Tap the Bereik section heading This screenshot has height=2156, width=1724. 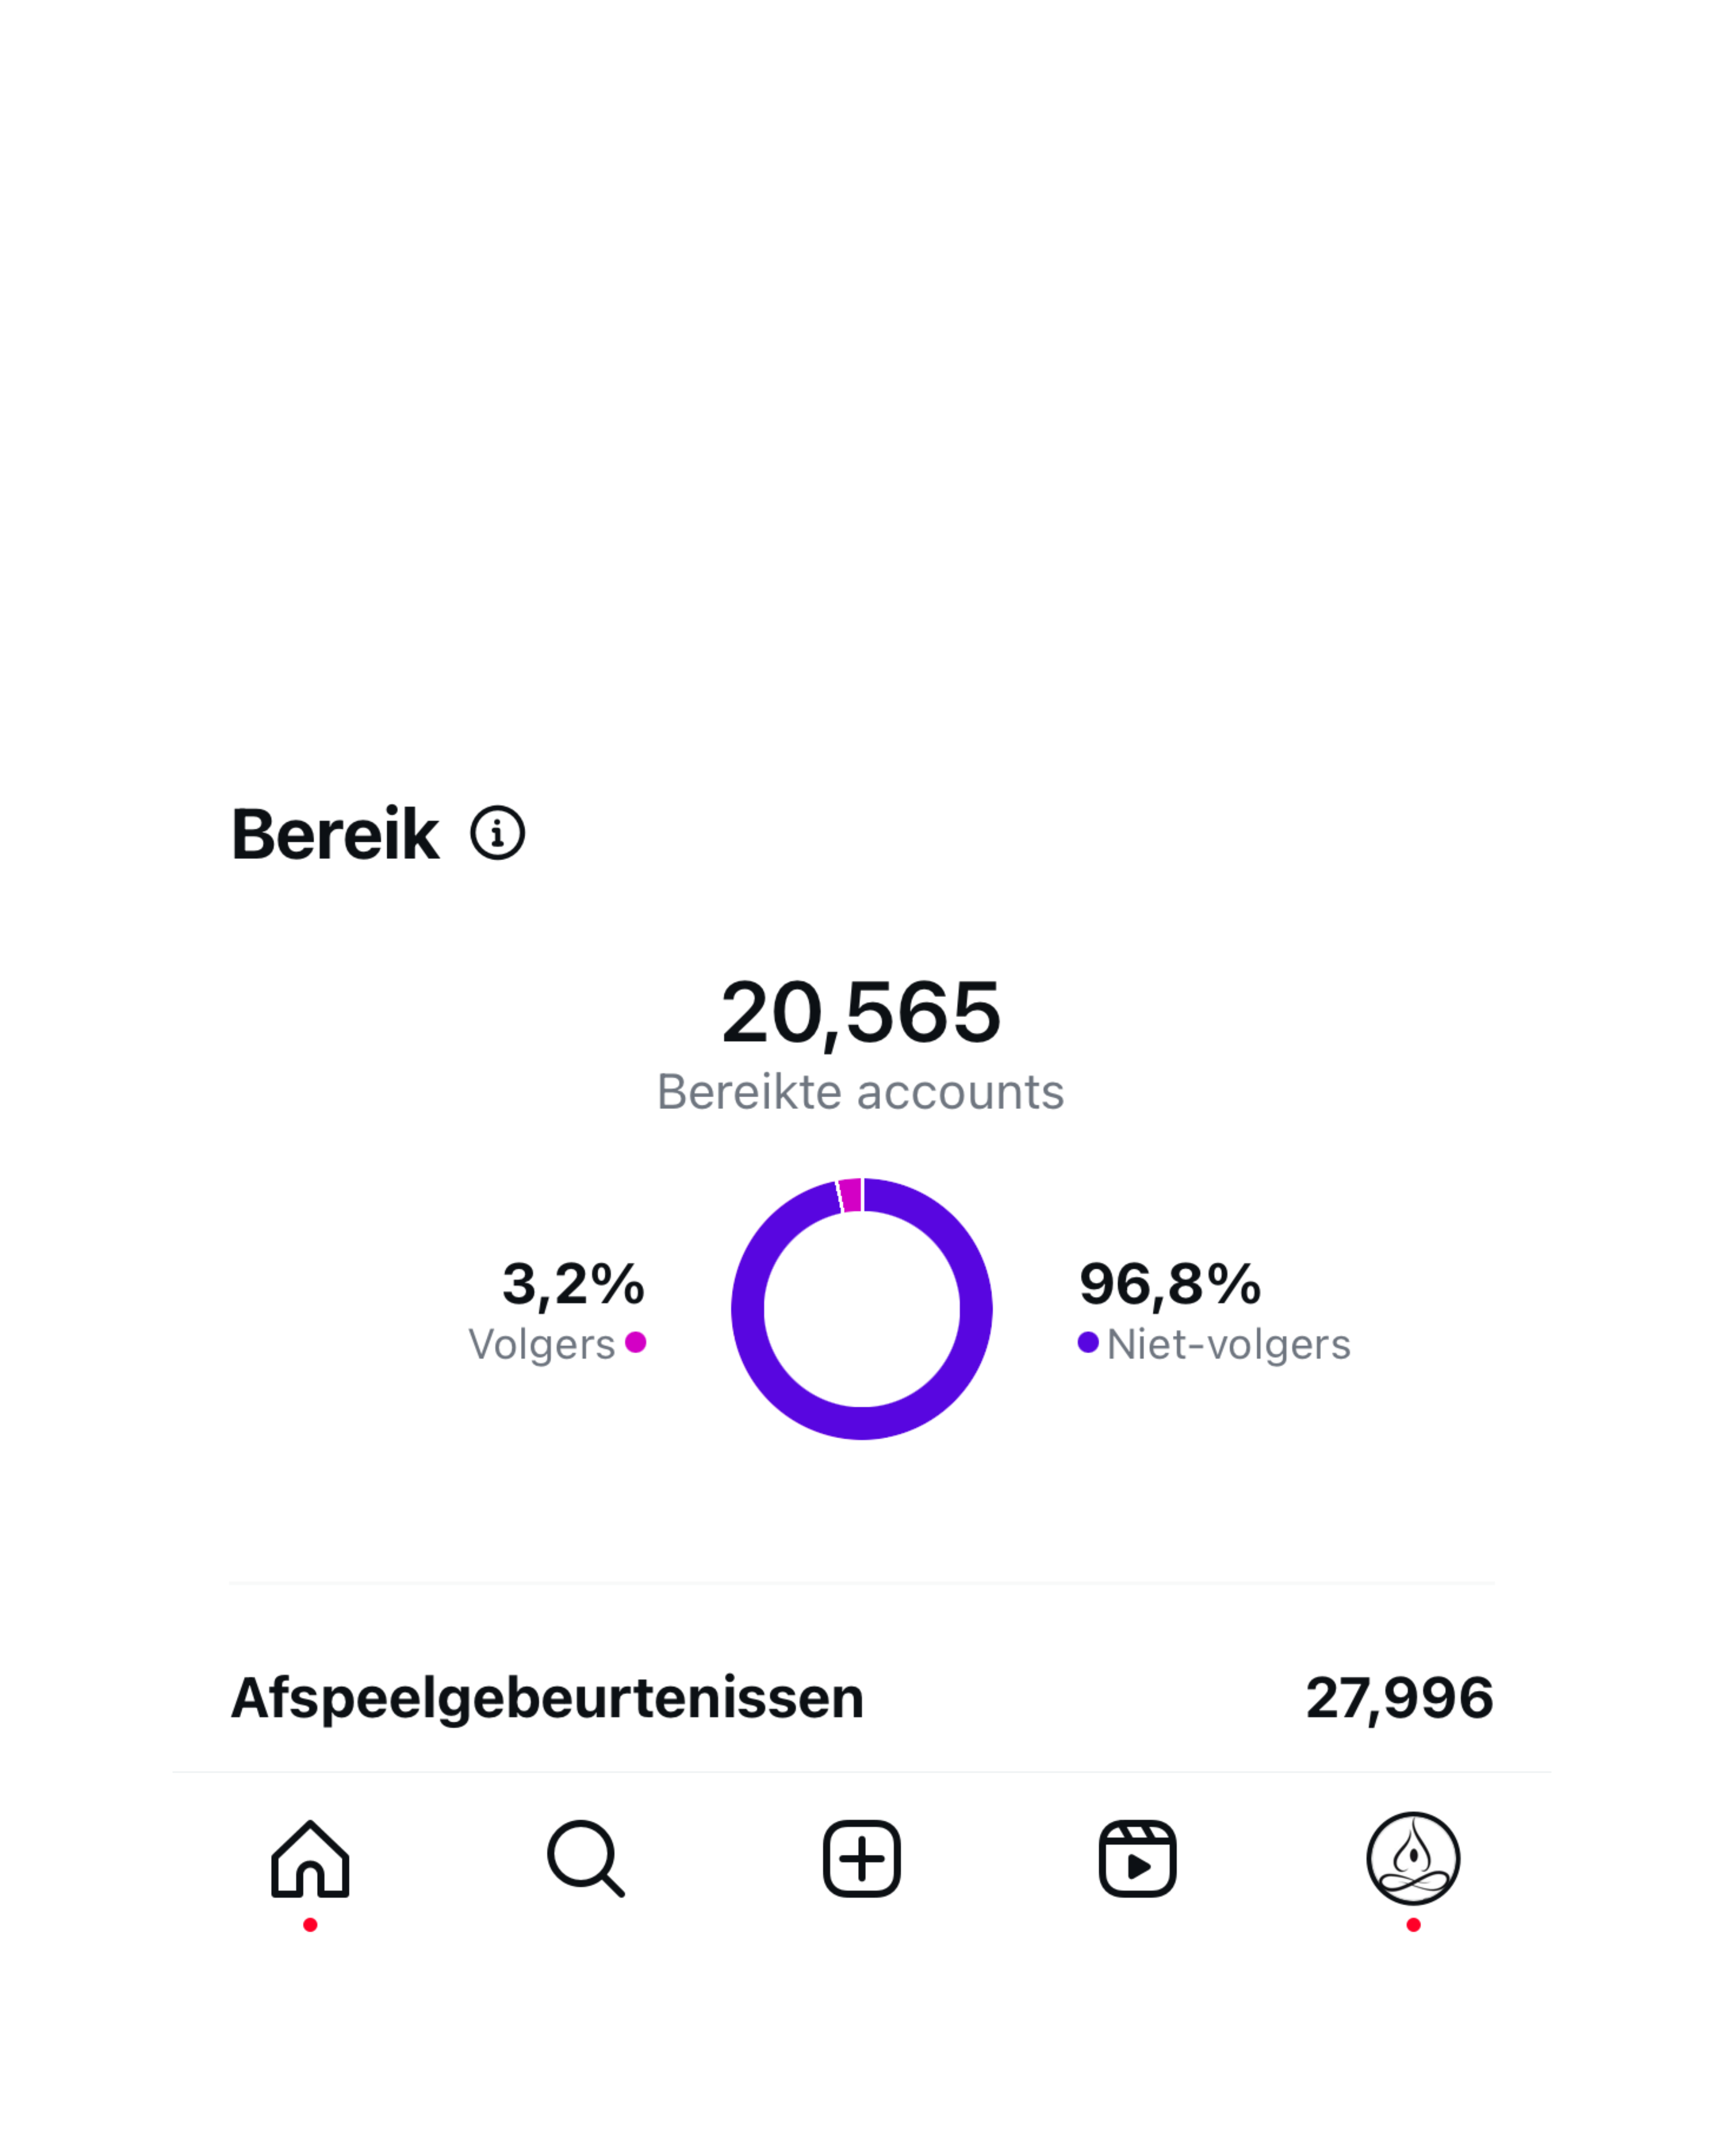pyautogui.click(x=336, y=834)
